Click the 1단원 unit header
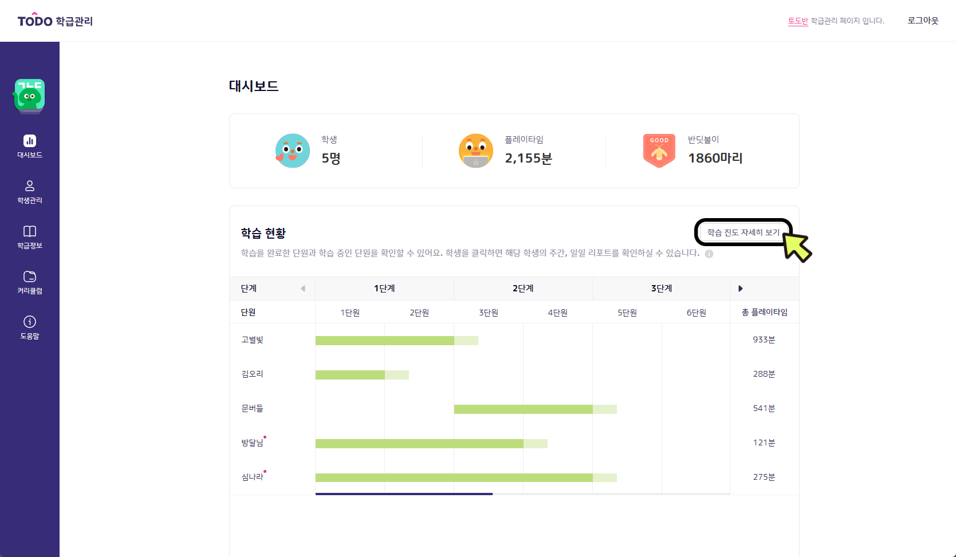Screen dimensions: 956x557 click(x=350, y=313)
